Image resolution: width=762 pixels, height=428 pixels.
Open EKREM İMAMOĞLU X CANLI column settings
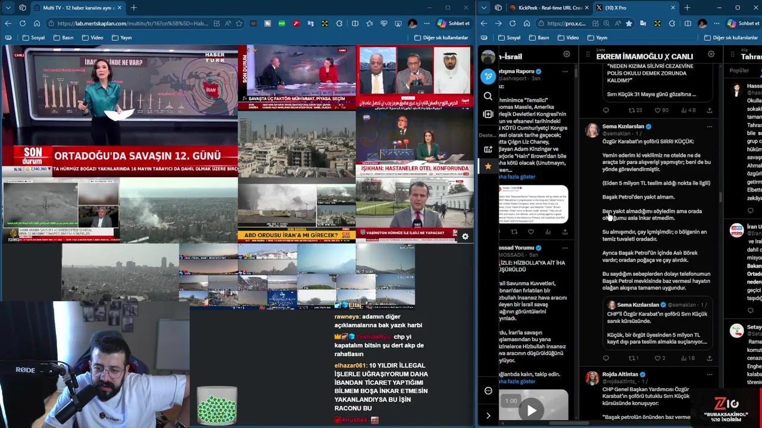(x=711, y=54)
